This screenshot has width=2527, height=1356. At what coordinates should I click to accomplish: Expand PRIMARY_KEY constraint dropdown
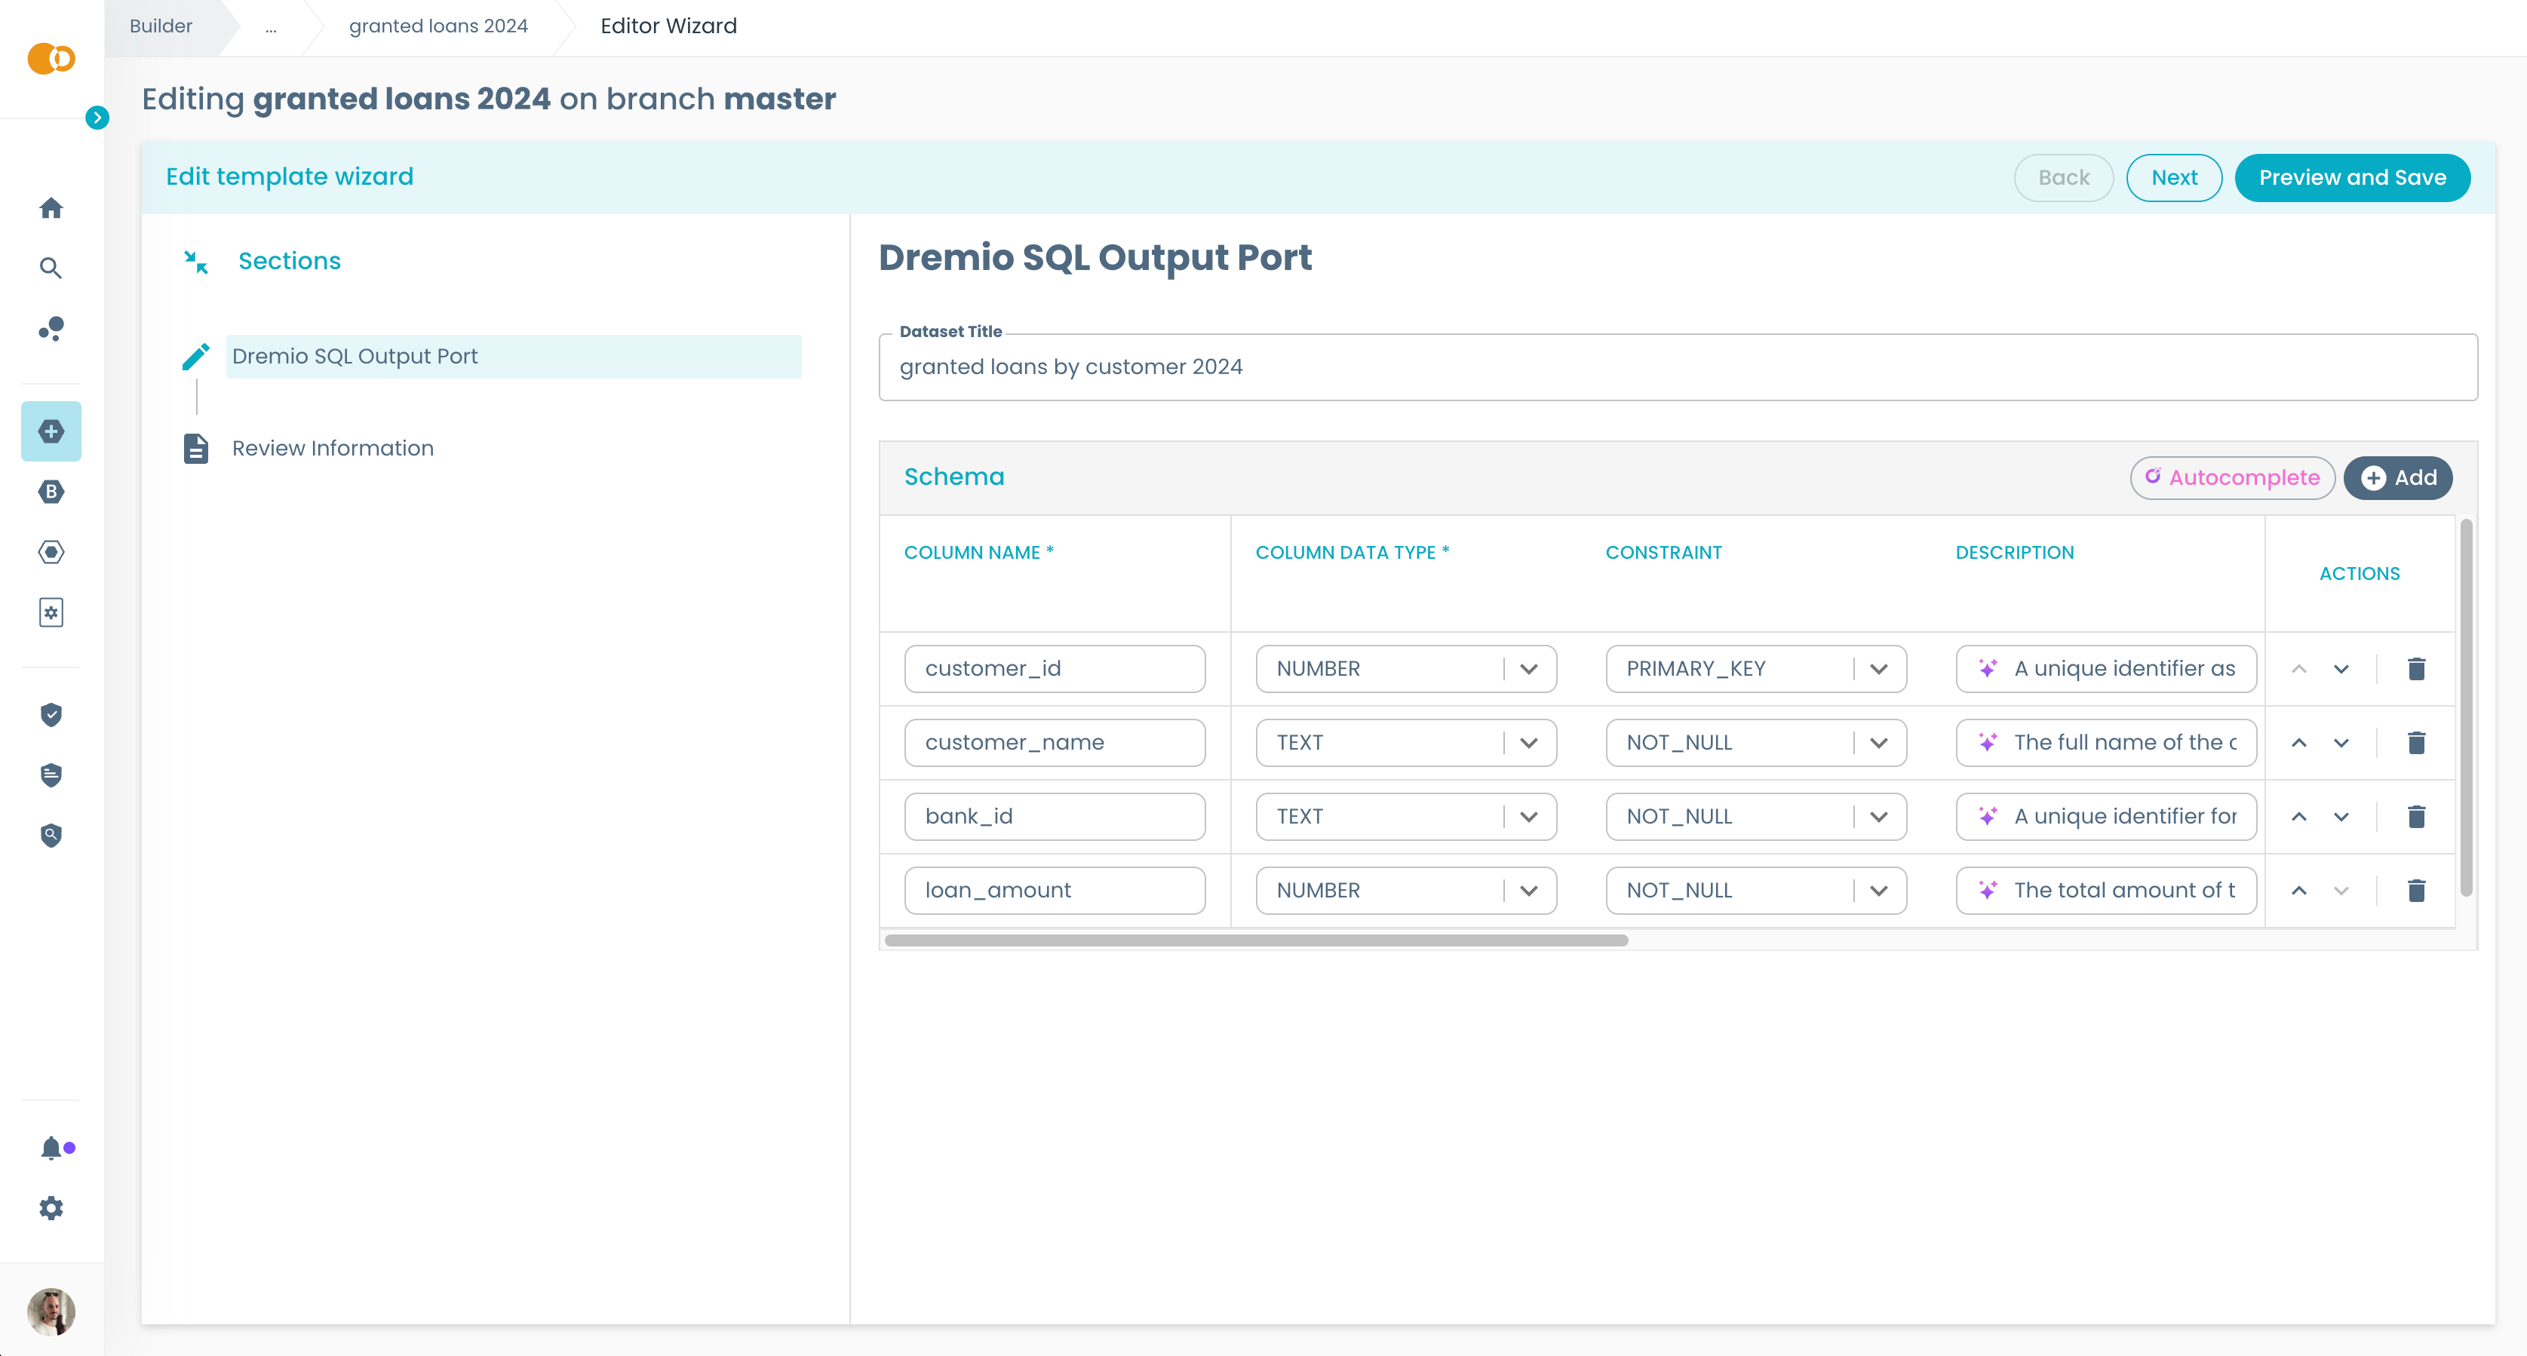[1878, 669]
